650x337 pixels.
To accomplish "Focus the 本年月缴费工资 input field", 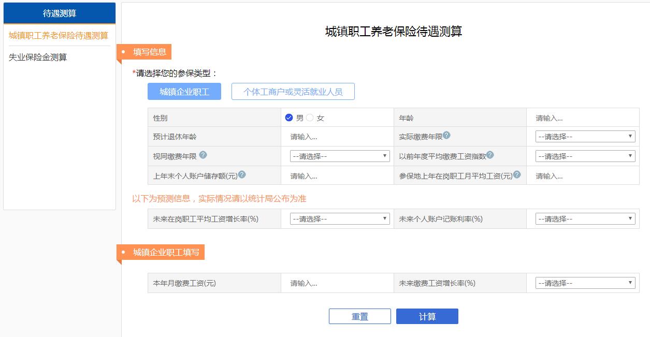I will (x=337, y=284).
